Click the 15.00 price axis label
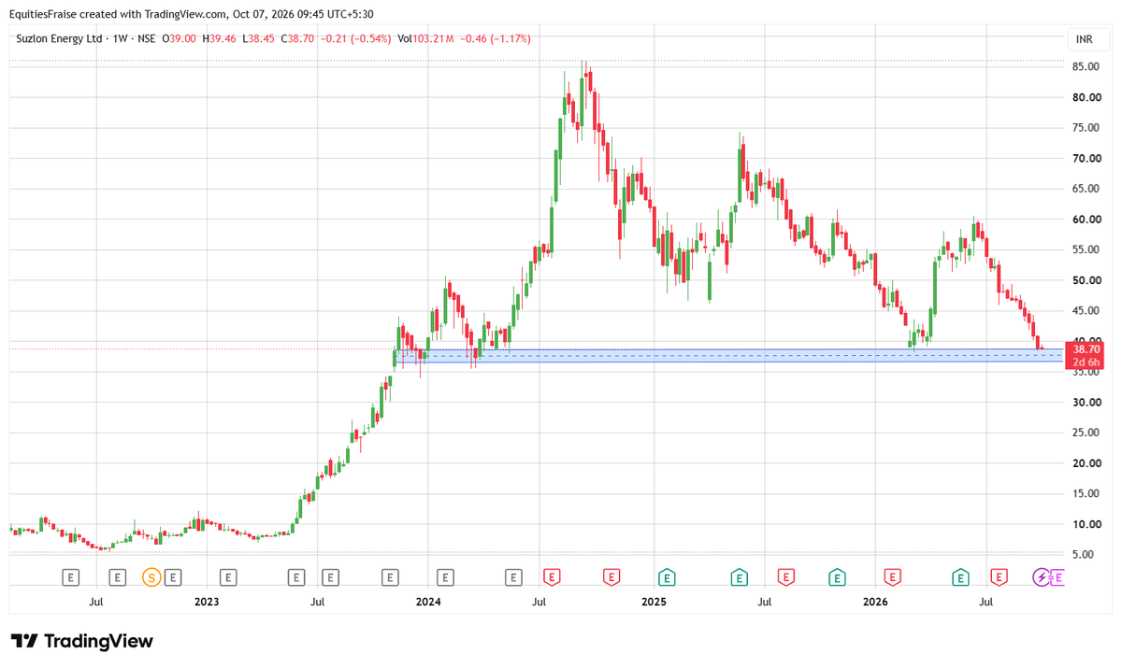This screenshot has height=668, width=1122. [x=1085, y=494]
